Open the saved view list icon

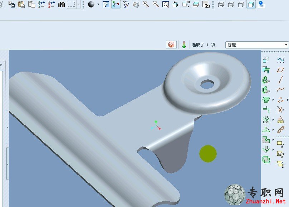click(x=186, y=4)
